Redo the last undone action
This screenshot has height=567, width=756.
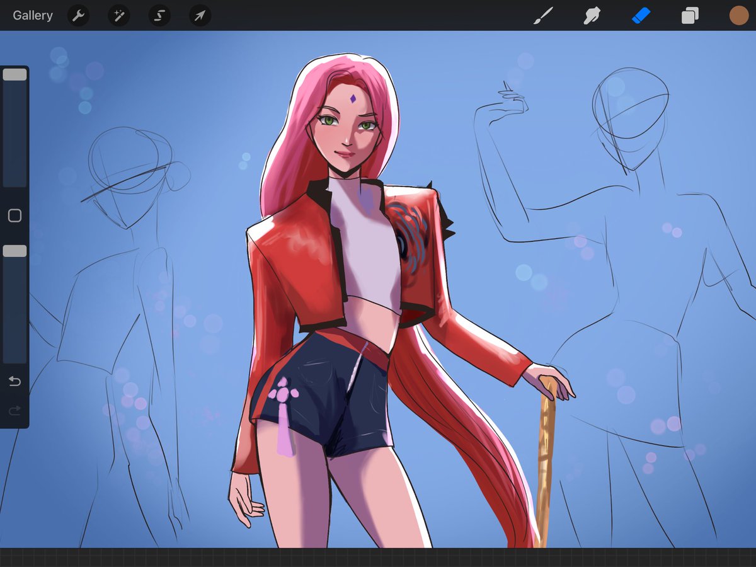(14, 411)
